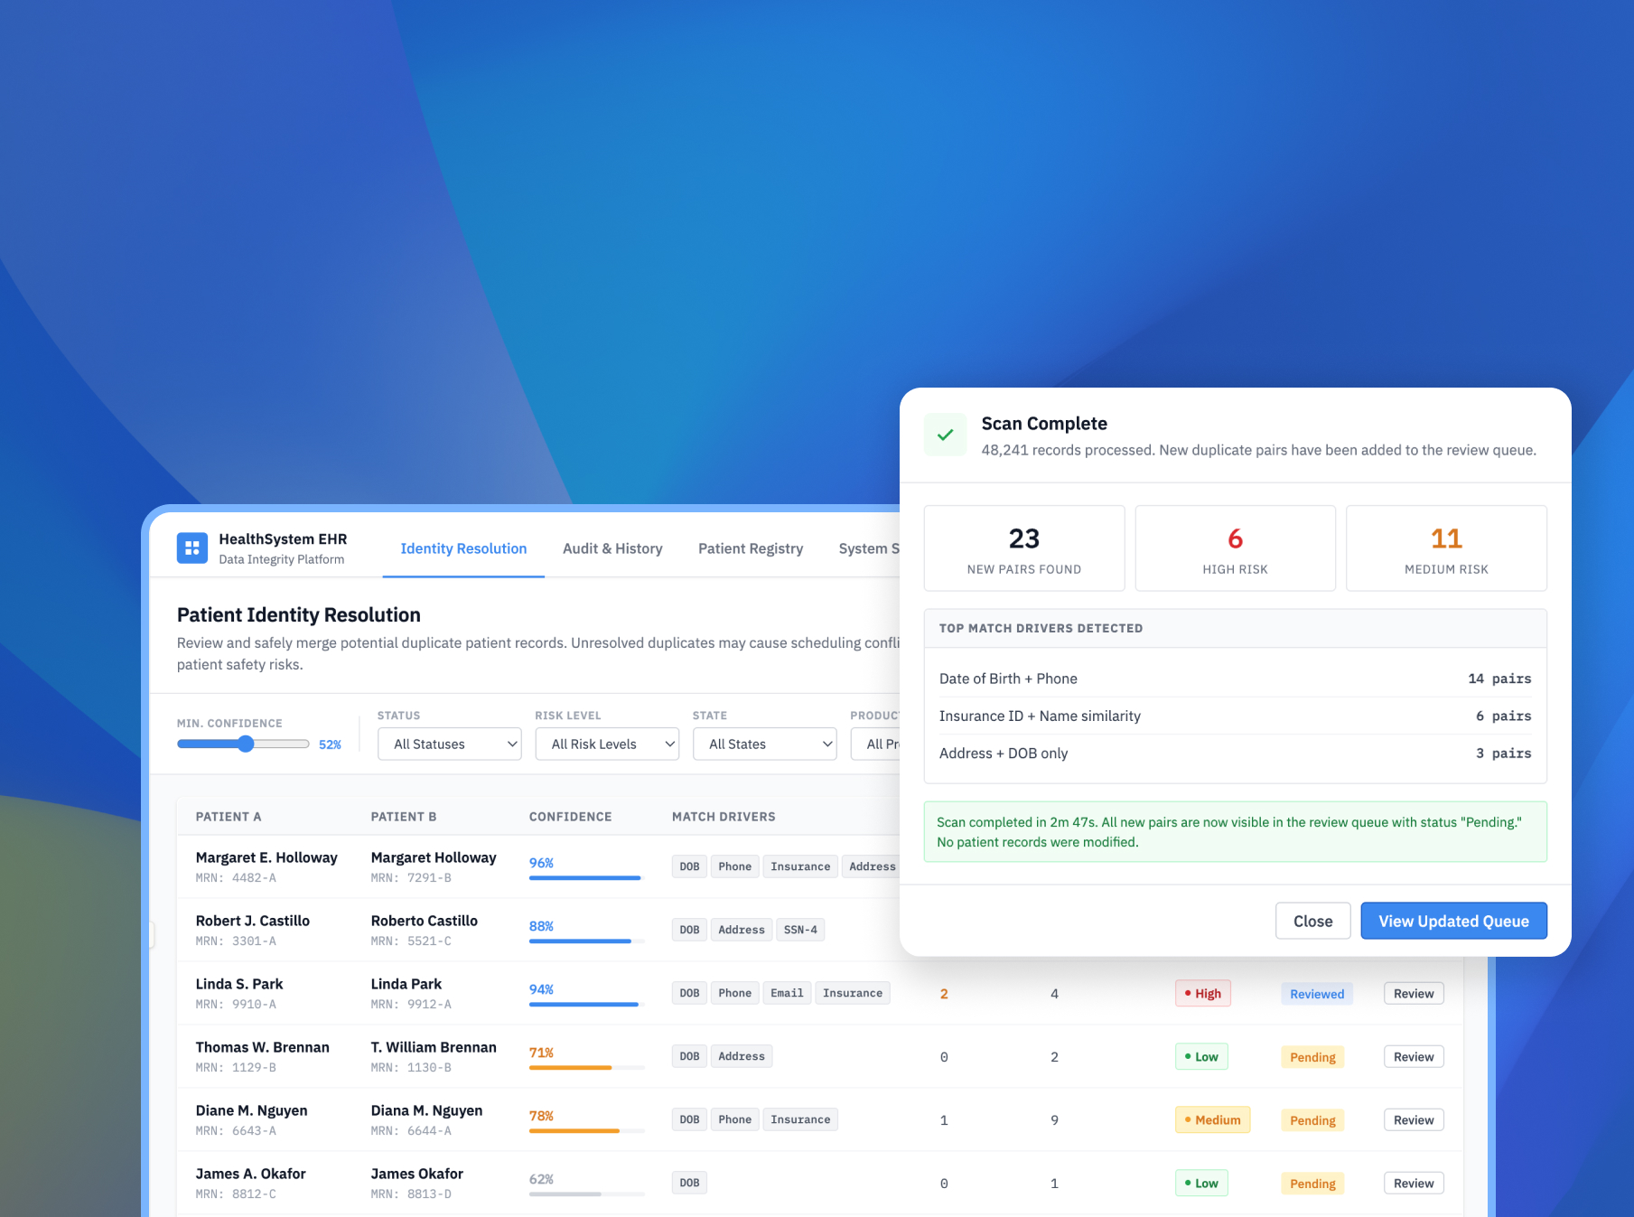
Task: Click the 23 New Pairs Found card
Action: 1023,548
